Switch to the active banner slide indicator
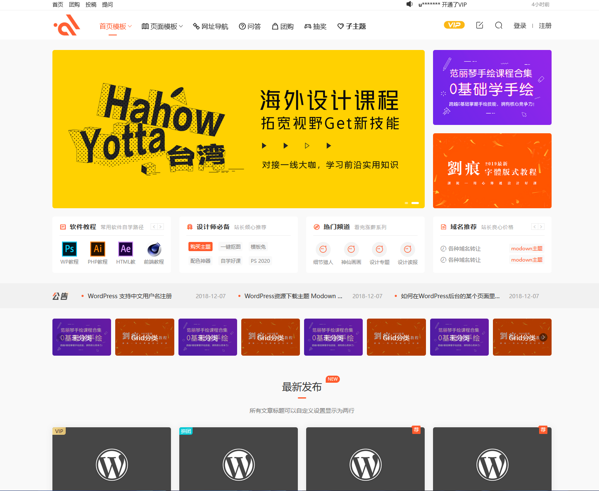 [415, 203]
